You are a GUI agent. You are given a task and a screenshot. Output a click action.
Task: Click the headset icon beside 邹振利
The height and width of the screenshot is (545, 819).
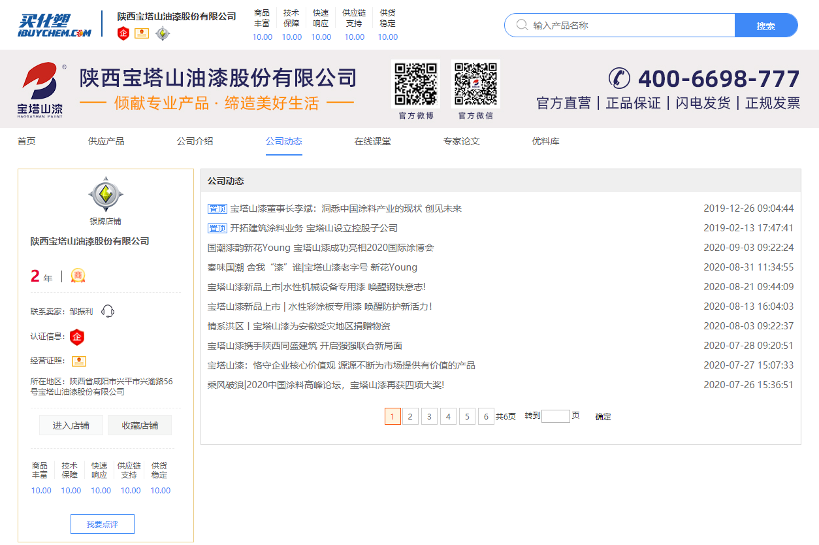click(108, 312)
